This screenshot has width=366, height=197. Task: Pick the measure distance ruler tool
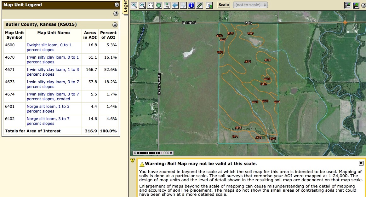(200, 5)
